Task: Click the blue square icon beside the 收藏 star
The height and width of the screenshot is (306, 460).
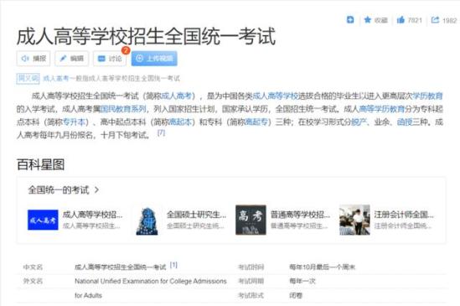Action: point(350,19)
